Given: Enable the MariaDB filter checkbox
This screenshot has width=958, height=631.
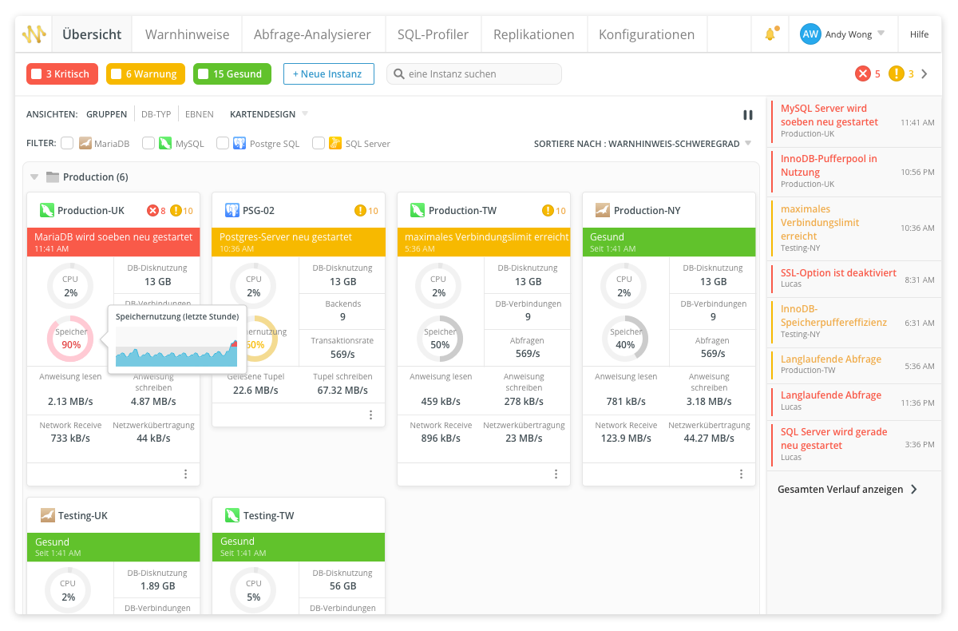Looking at the screenshot, I should point(67,143).
